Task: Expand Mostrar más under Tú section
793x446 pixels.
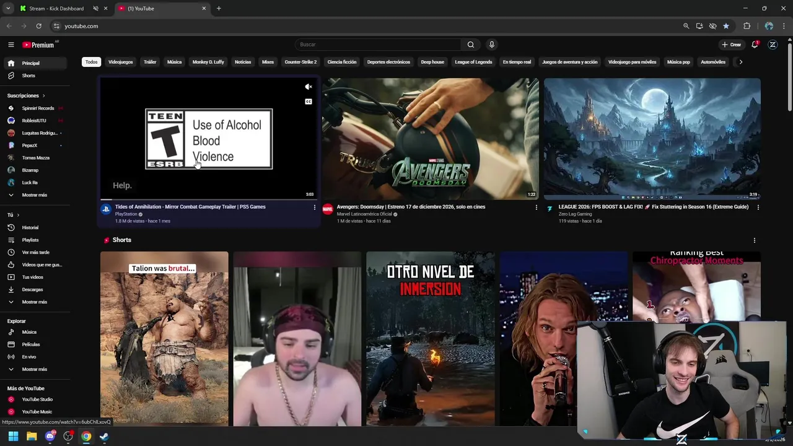Action: pos(35,302)
